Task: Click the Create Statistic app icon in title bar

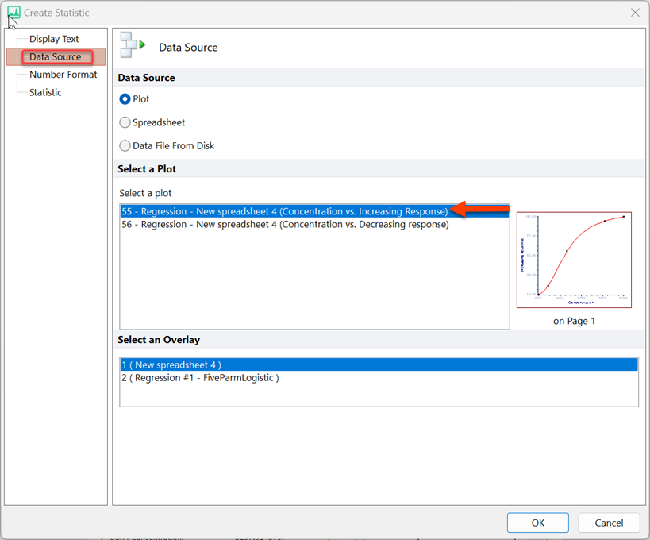Action: click(13, 13)
